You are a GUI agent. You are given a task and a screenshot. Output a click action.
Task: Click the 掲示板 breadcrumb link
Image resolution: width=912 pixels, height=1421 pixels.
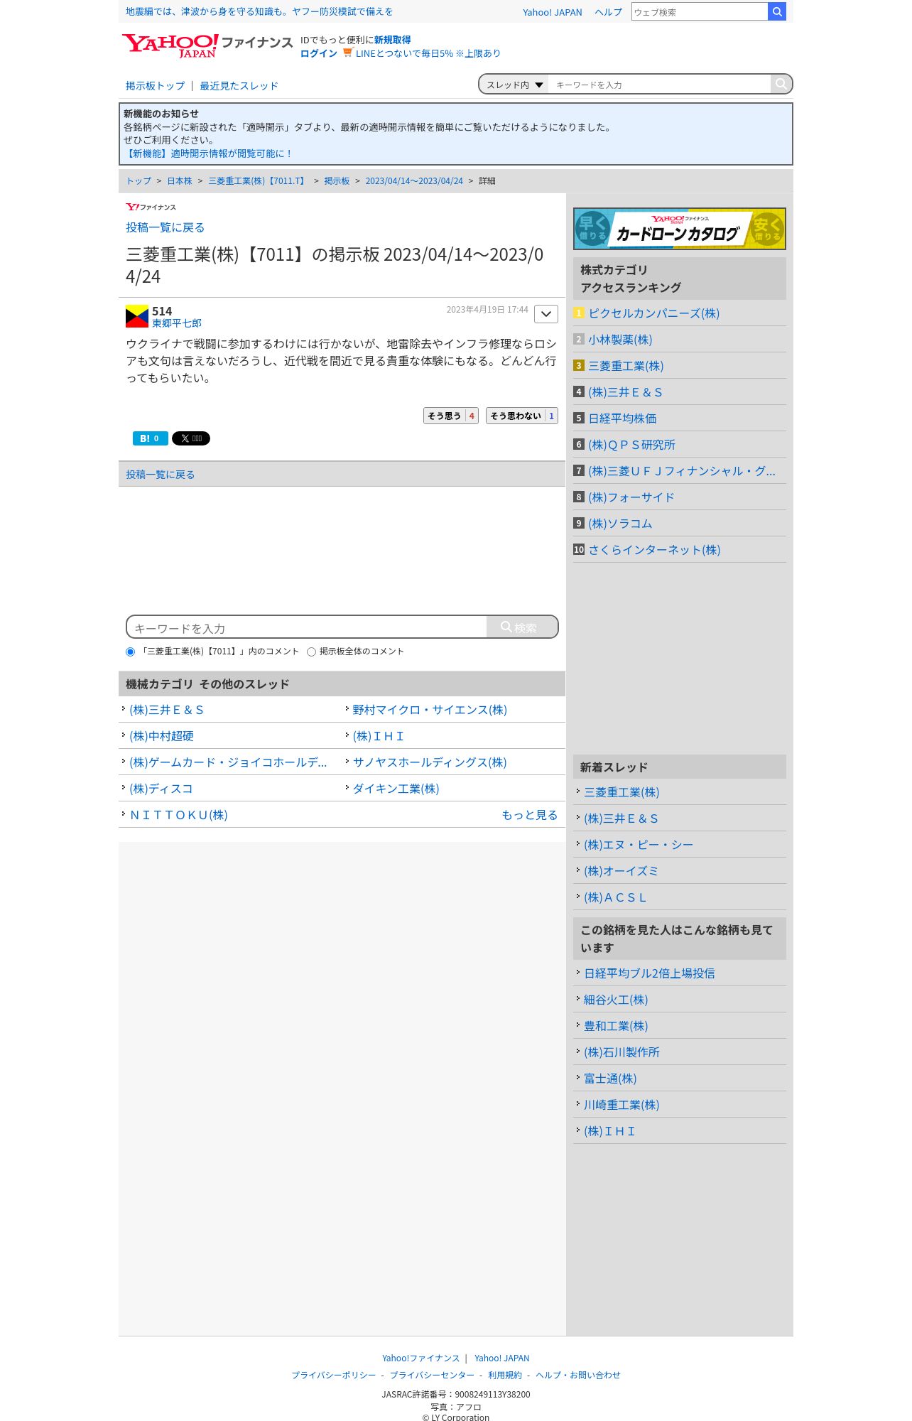coord(337,181)
